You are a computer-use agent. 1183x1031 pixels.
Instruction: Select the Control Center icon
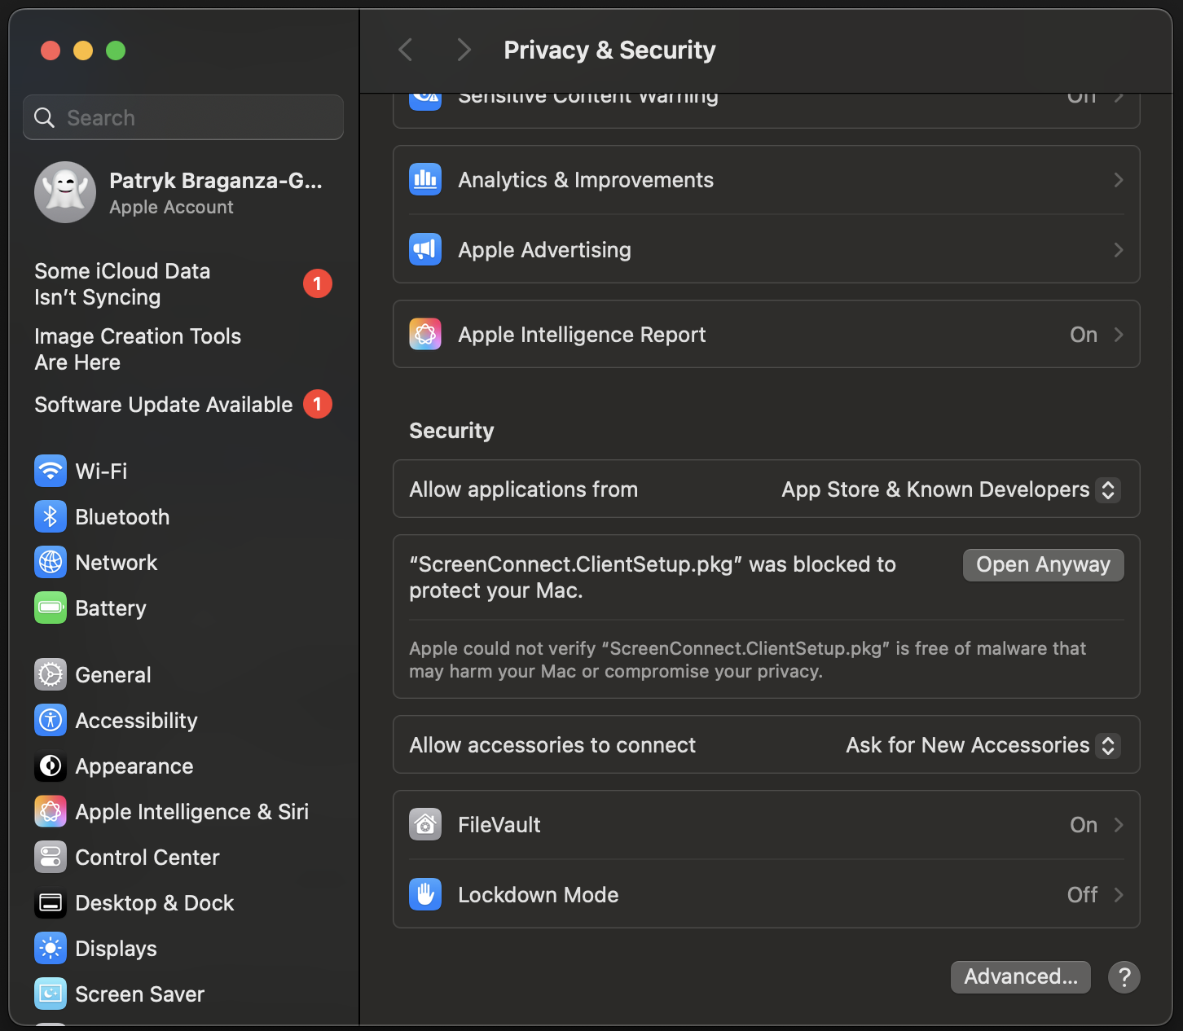[51, 857]
